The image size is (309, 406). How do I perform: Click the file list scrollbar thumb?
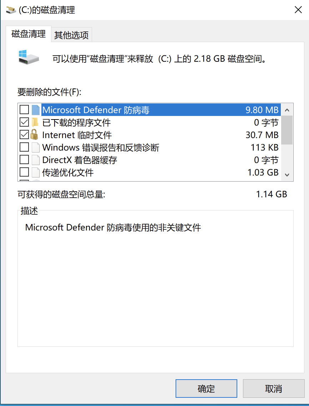pos(287,130)
